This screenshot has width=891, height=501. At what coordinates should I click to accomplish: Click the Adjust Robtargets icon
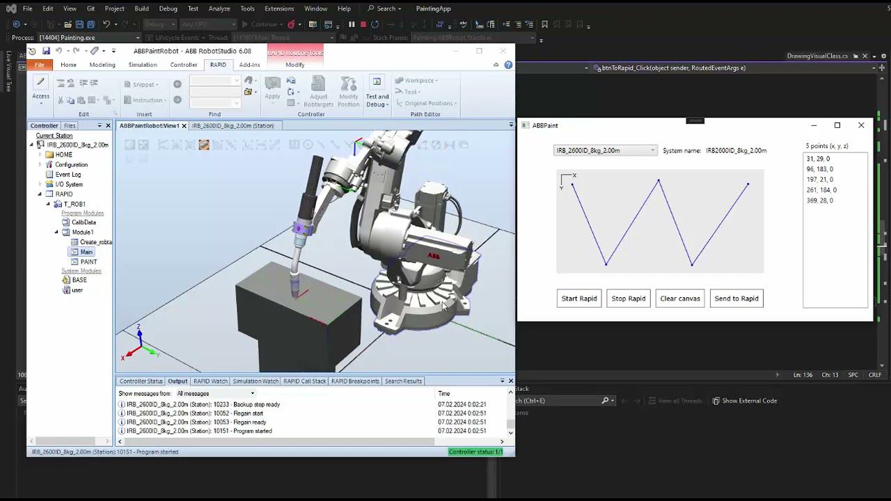(x=318, y=83)
